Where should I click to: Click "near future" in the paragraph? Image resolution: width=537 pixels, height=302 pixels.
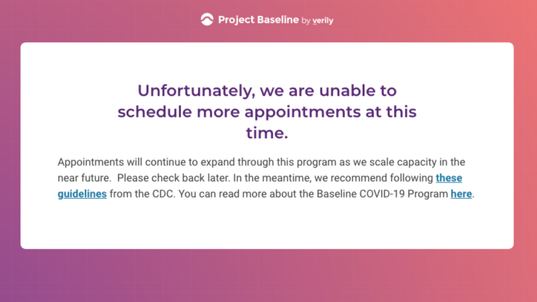tap(83, 178)
